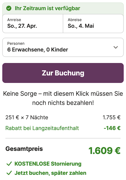Open the Abreise date field
This screenshot has height=180, width=126.
[93, 24]
